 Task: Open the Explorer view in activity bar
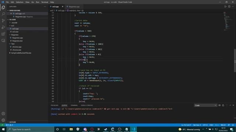[3, 7]
